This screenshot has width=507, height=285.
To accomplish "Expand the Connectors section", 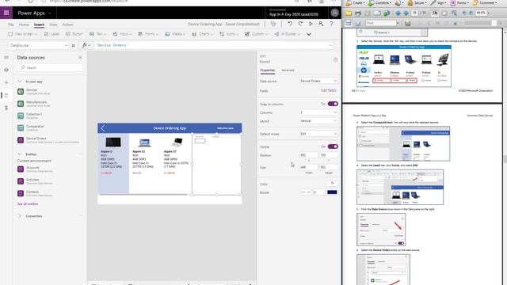I will 19,216.
